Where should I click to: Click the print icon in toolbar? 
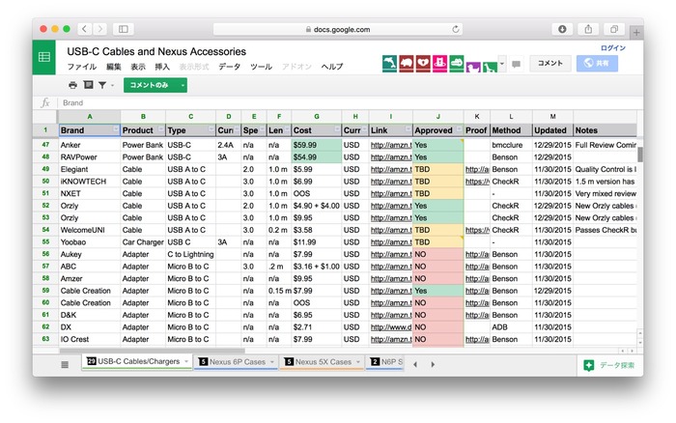coord(72,85)
